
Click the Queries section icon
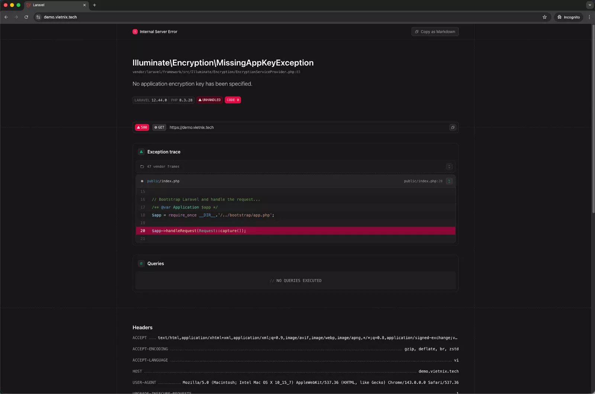click(x=141, y=263)
